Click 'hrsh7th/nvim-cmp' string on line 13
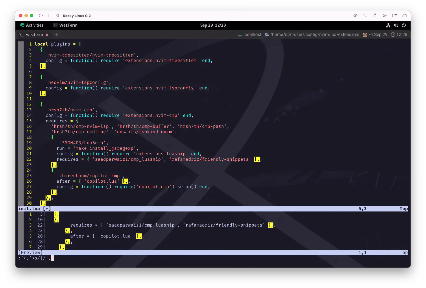 point(70,110)
